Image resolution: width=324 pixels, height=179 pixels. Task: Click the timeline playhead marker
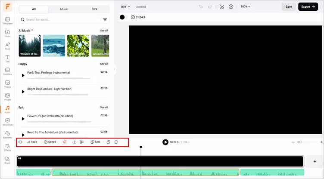point(141,147)
